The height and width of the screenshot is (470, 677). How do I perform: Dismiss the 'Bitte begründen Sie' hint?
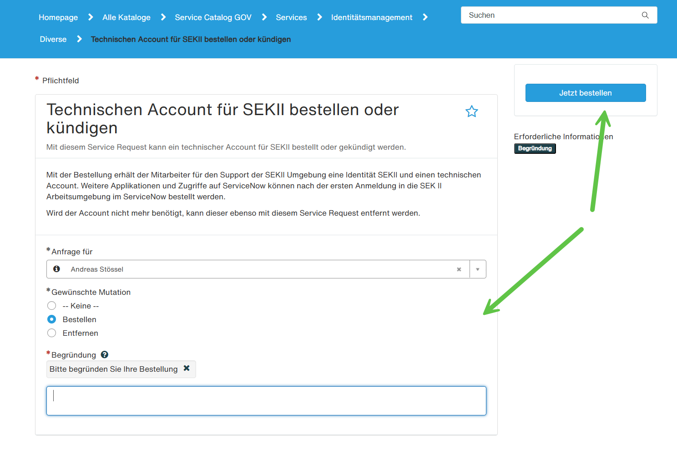187,368
